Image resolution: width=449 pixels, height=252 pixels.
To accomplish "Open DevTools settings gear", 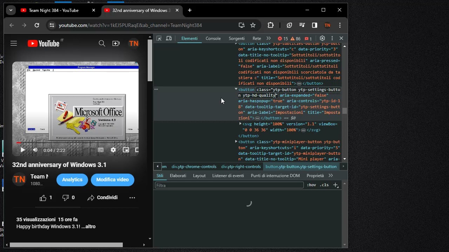I will tap(322, 38).
